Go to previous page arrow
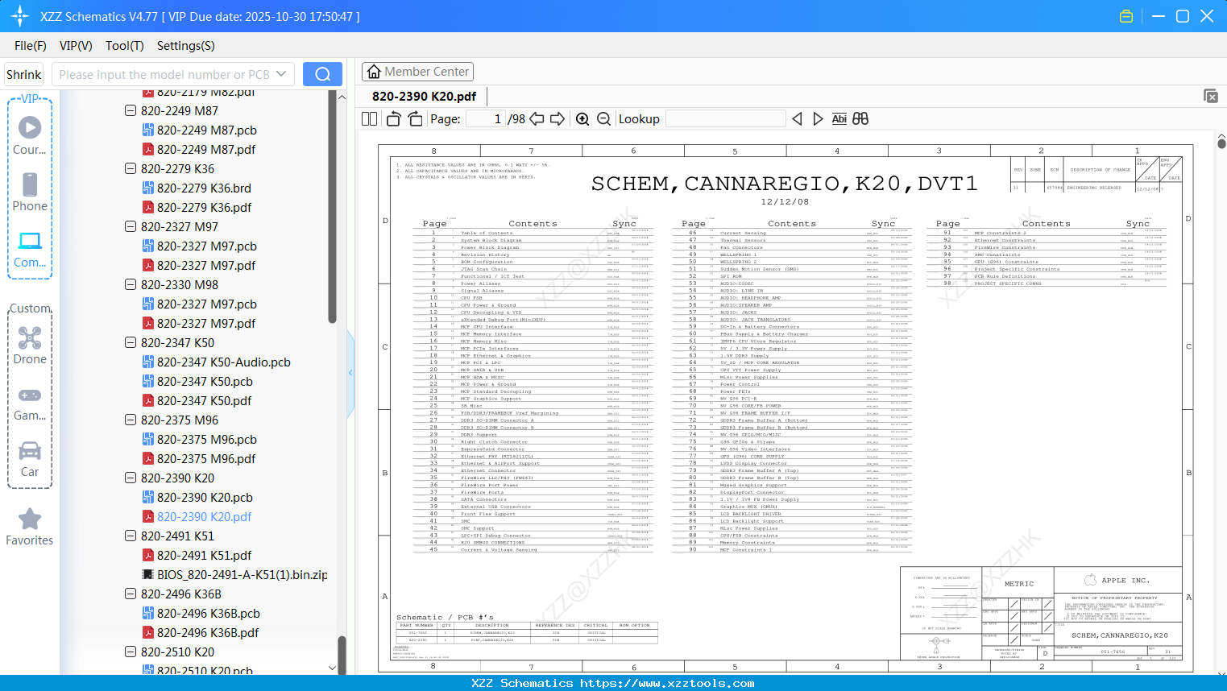Image resolution: width=1227 pixels, height=691 pixels. 537,119
